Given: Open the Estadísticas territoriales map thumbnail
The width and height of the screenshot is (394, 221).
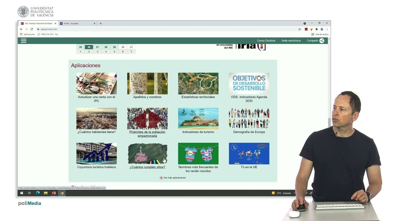Looking at the screenshot, I should click(x=198, y=83).
